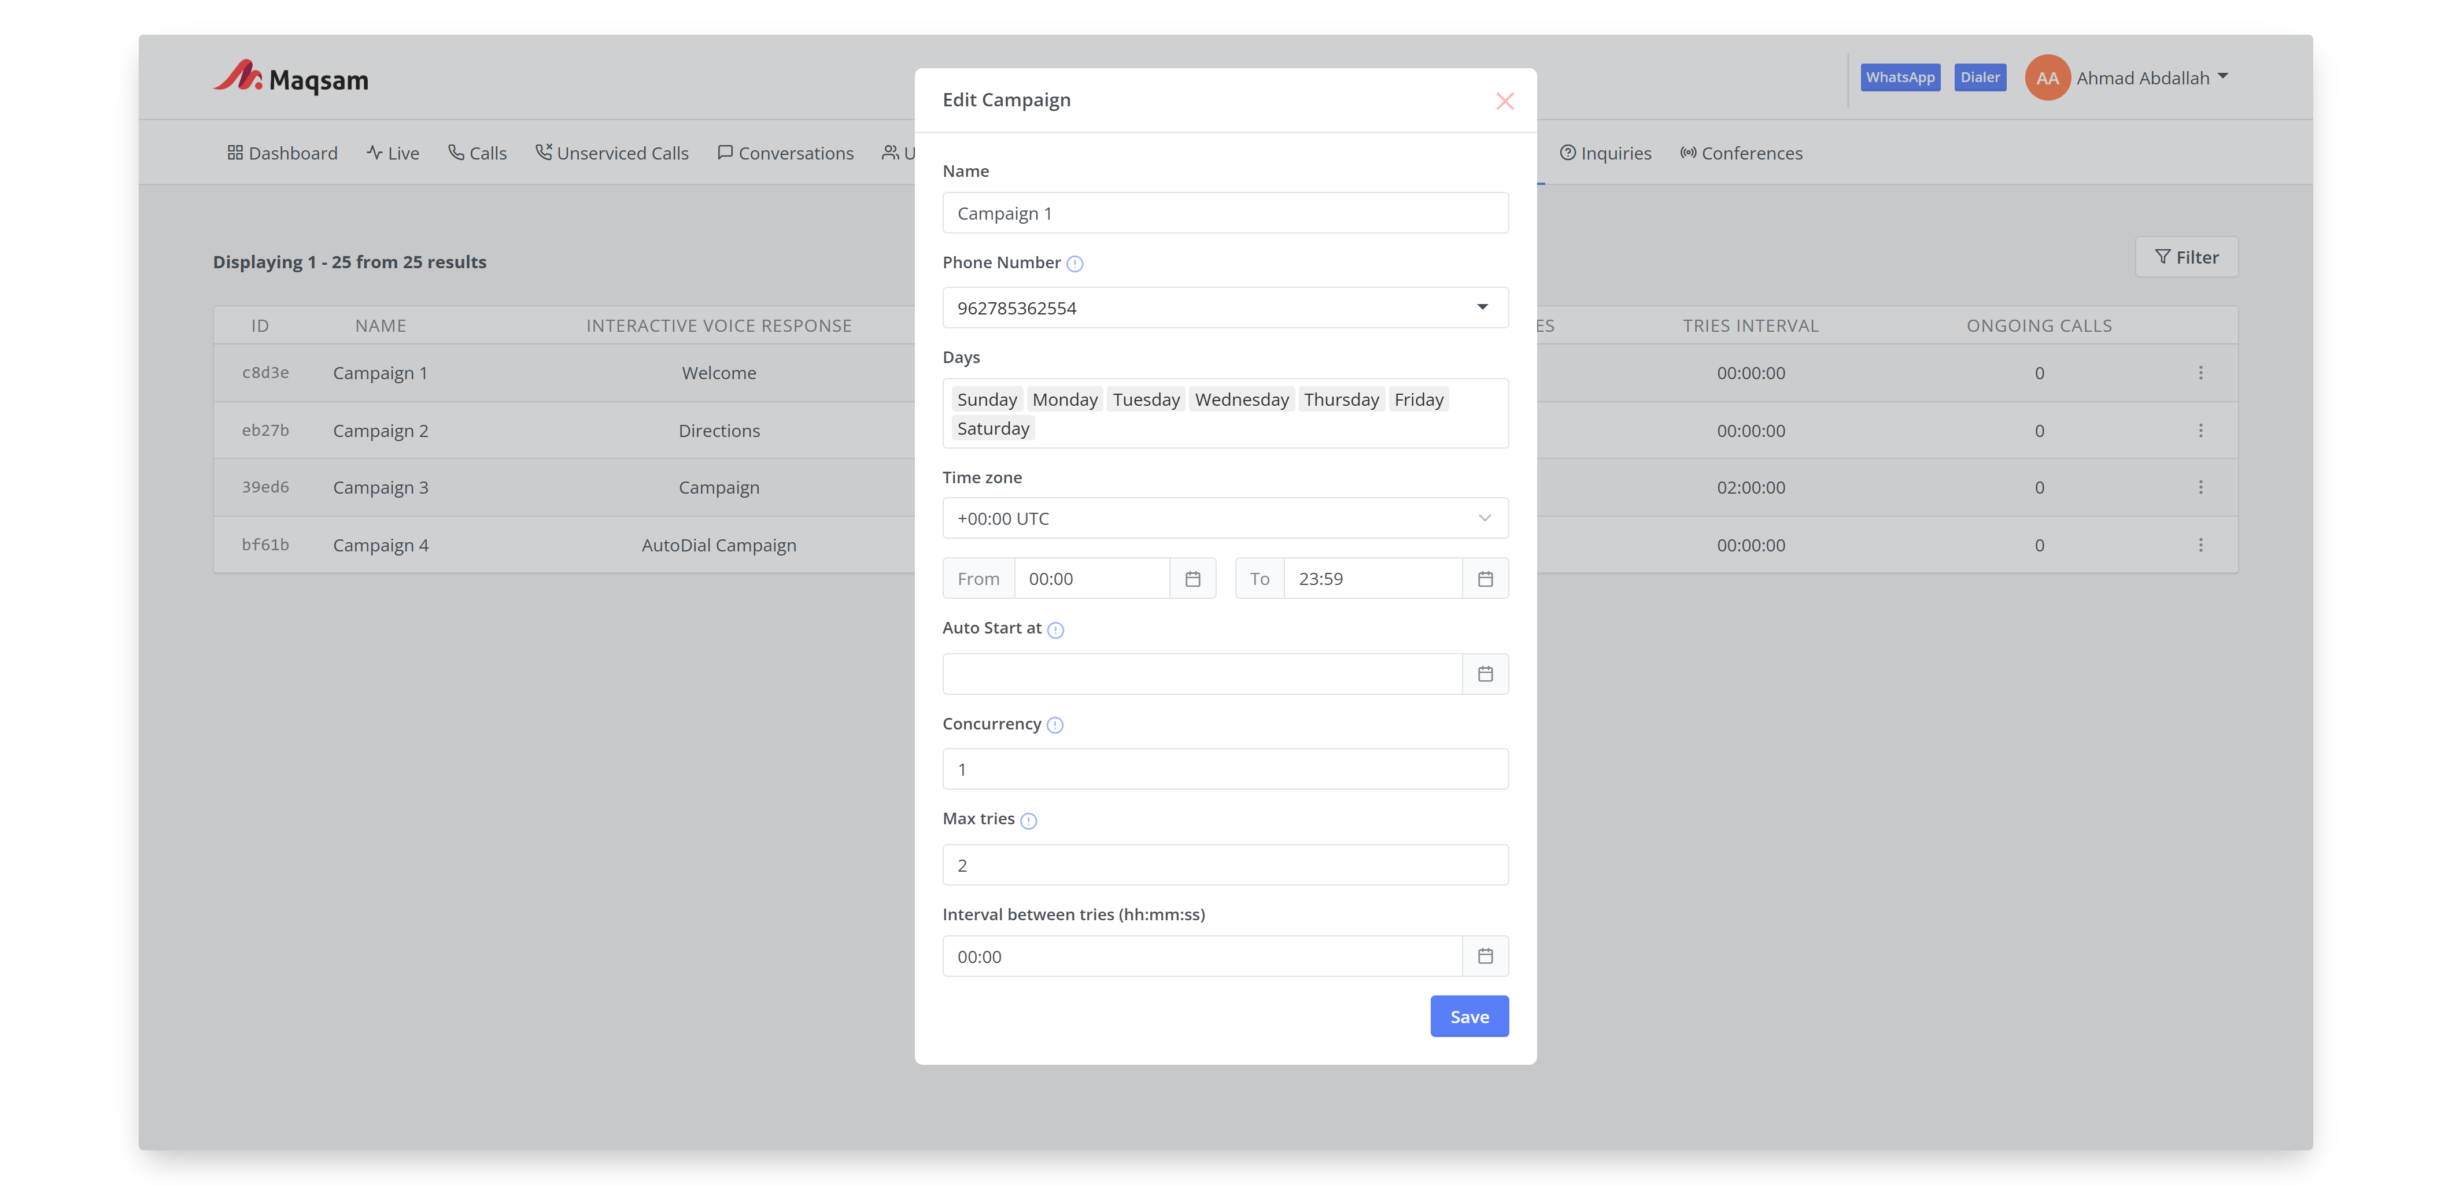Close the Edit Campaign dialog

[x=1504, y=101]
